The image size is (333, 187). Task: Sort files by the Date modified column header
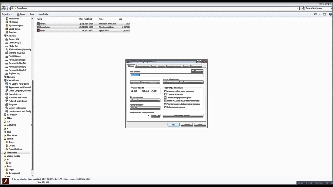click(86, 19)
